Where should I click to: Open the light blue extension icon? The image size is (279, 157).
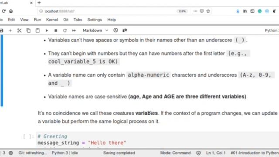[x=267, y=11]
